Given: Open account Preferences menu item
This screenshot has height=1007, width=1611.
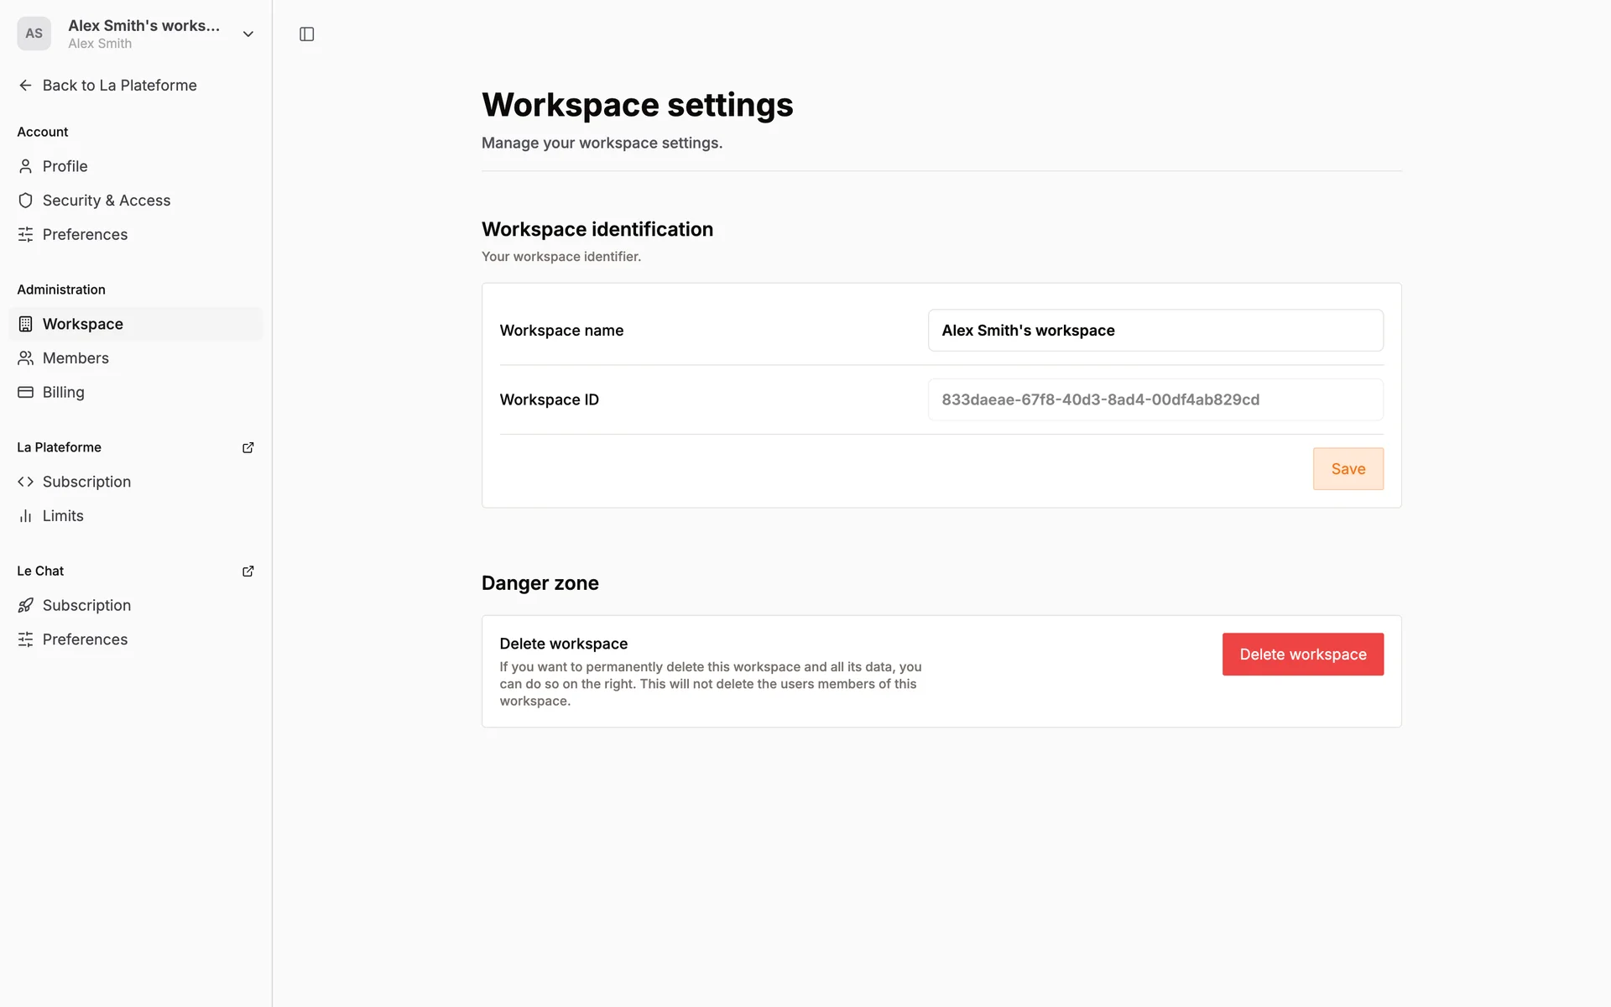Looking at the screenshot, I should [x=85, y=235].
